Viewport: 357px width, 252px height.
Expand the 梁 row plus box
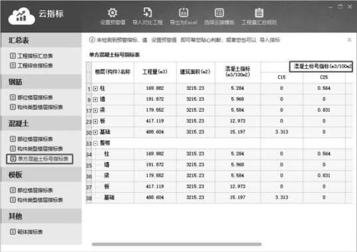(95, 110)
